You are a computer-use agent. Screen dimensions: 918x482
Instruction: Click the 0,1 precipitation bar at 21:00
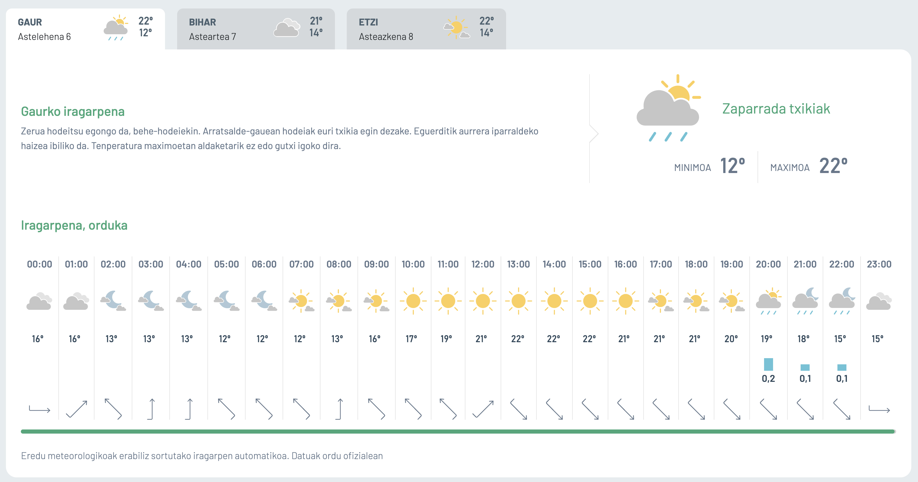click(805, 368)
